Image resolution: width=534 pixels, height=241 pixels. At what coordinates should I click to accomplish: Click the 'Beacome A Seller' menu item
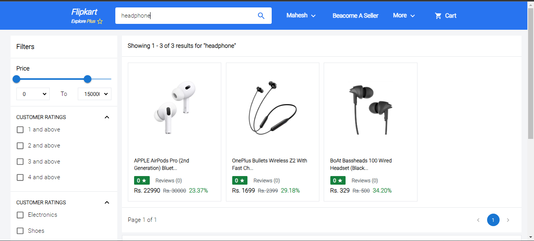click(355, 15)
